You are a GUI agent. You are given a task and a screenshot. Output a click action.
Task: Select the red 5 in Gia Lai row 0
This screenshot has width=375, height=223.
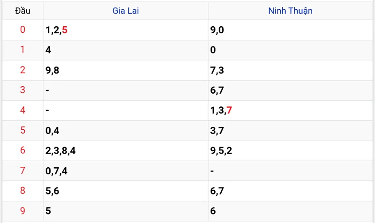(x=65, y=30)
